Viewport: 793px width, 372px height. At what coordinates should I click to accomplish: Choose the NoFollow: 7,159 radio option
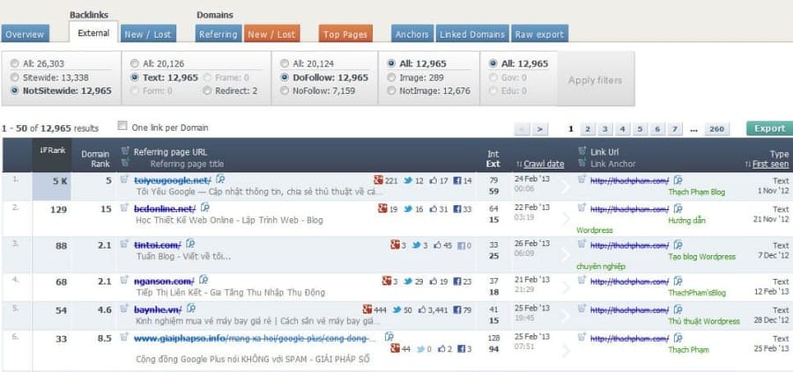[x=285, y=91]
